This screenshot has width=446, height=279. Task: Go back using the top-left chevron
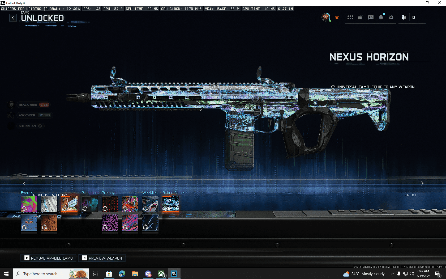tap(13, 18)
